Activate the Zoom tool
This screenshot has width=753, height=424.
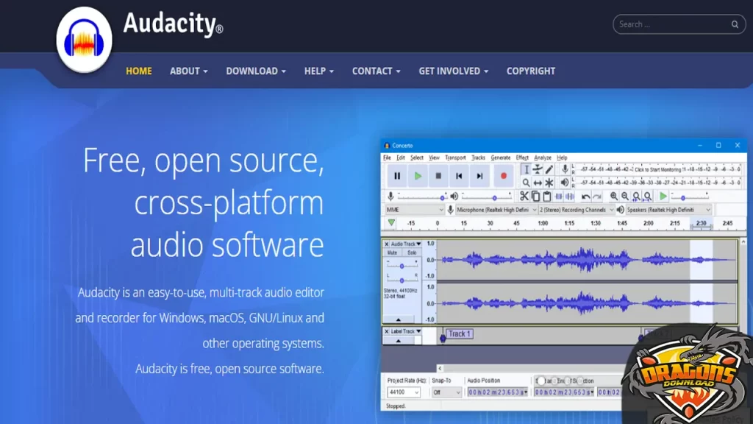pos(526,183)
